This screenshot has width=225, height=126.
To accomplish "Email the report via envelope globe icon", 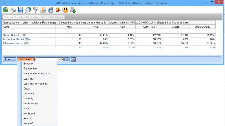I will coord(28,10).
